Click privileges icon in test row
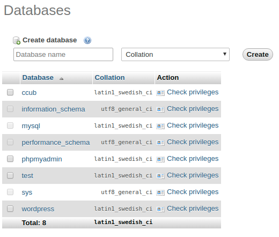279x237 pixels. 160,176
